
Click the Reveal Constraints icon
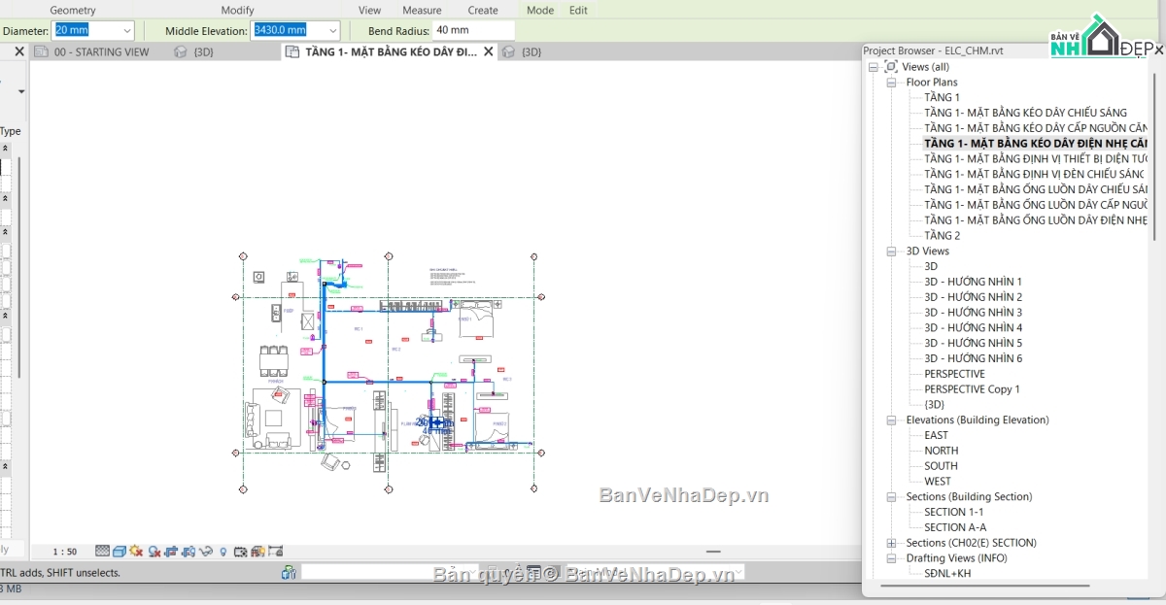click(276, 551)
